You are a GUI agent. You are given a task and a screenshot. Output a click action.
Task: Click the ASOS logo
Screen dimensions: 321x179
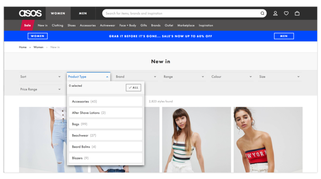click(30, 13)
